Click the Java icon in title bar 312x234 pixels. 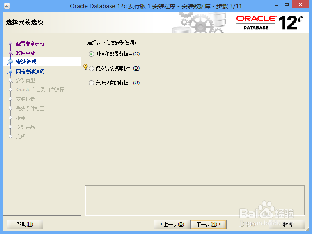pyautogui.click(x=7, y=6)
